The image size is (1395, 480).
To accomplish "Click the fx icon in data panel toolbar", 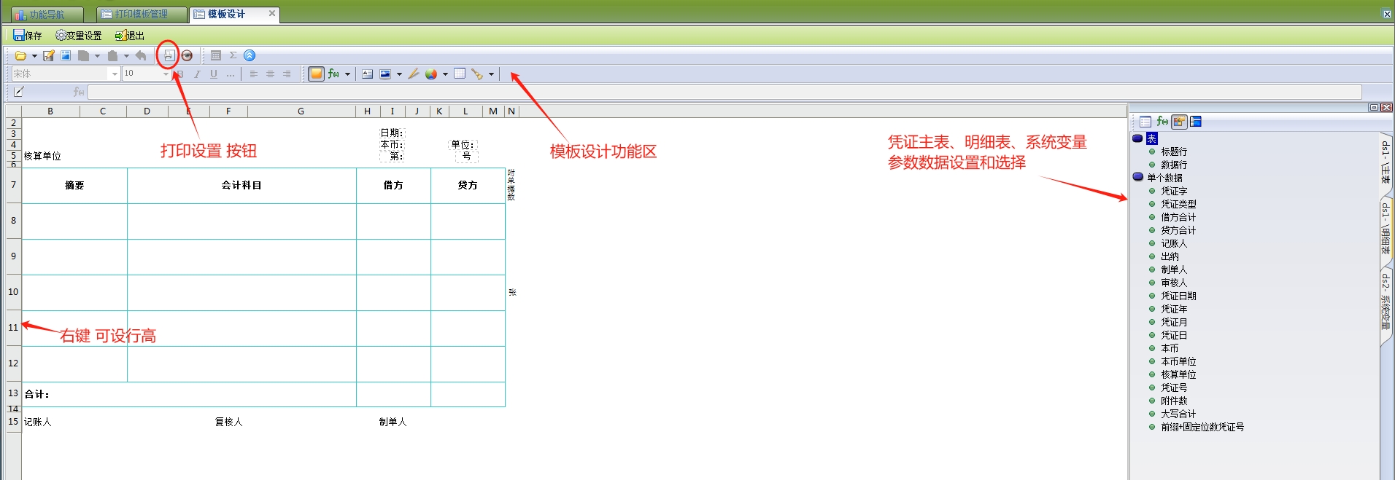I will click(1162, 122).
